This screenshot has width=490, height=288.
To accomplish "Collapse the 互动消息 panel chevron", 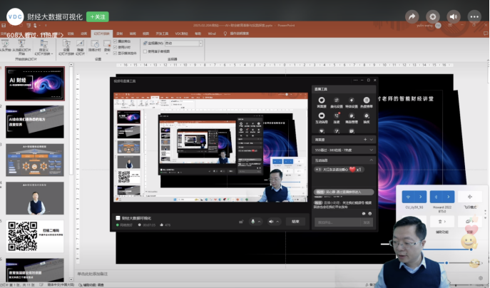I will coord(371,161).
